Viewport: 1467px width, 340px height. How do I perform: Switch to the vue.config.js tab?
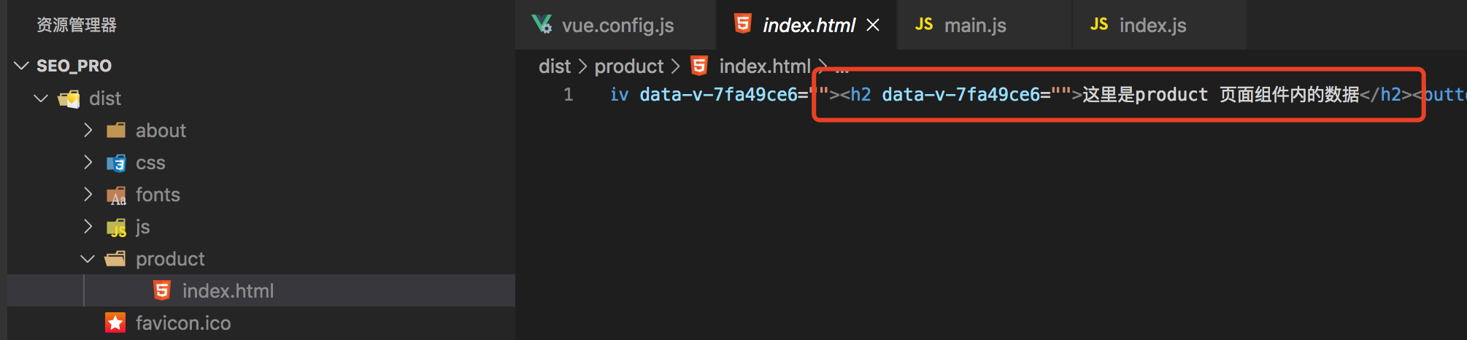pyautogui.click(x=617, y=25)
